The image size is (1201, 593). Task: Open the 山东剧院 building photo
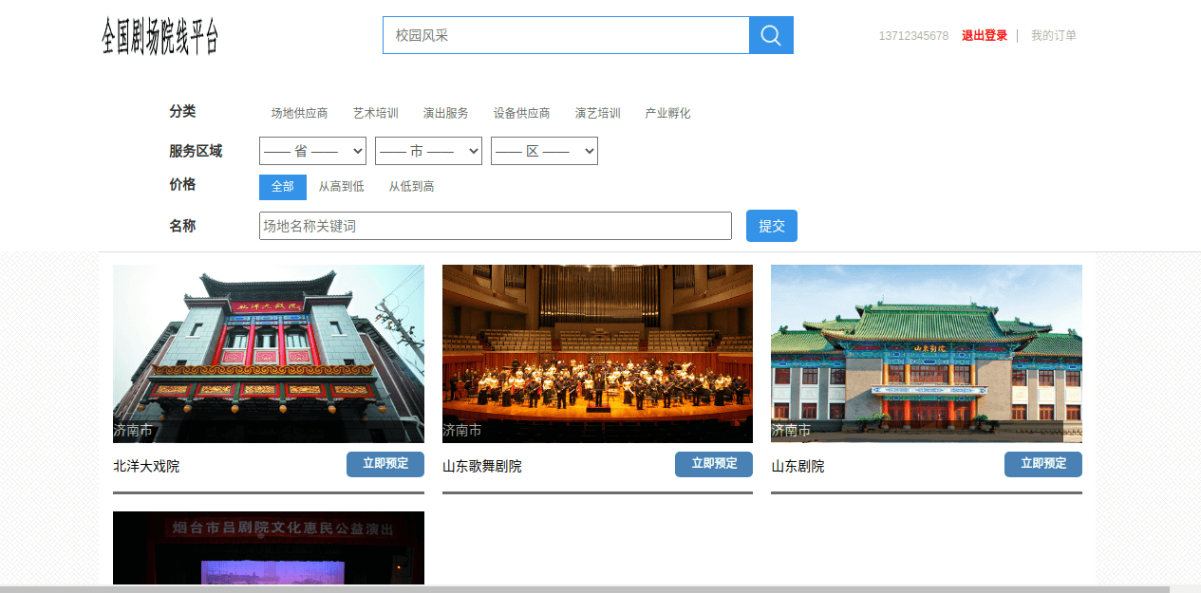coord(927,353)
